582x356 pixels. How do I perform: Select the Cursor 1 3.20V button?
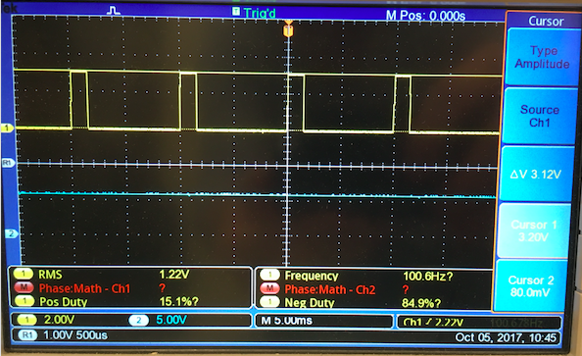click(533, 230)
